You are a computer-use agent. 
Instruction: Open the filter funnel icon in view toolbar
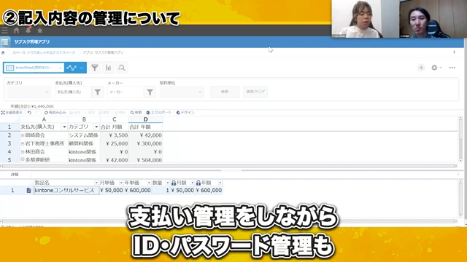tap(94, 68)
